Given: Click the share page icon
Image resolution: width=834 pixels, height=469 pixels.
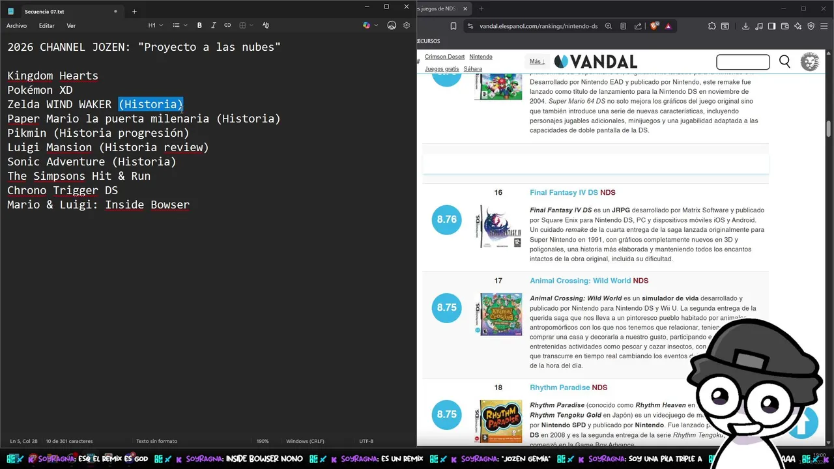Looking at the screenshot, I should pyautogui.click(x=637, y=26).
